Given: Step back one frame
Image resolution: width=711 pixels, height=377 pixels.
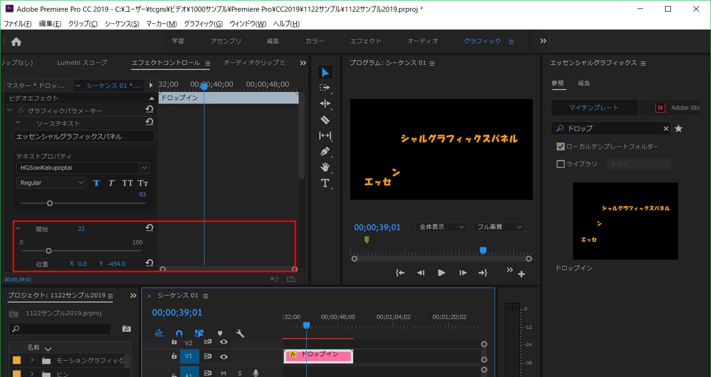Looking at the screenshot, I should click(421, 272).
